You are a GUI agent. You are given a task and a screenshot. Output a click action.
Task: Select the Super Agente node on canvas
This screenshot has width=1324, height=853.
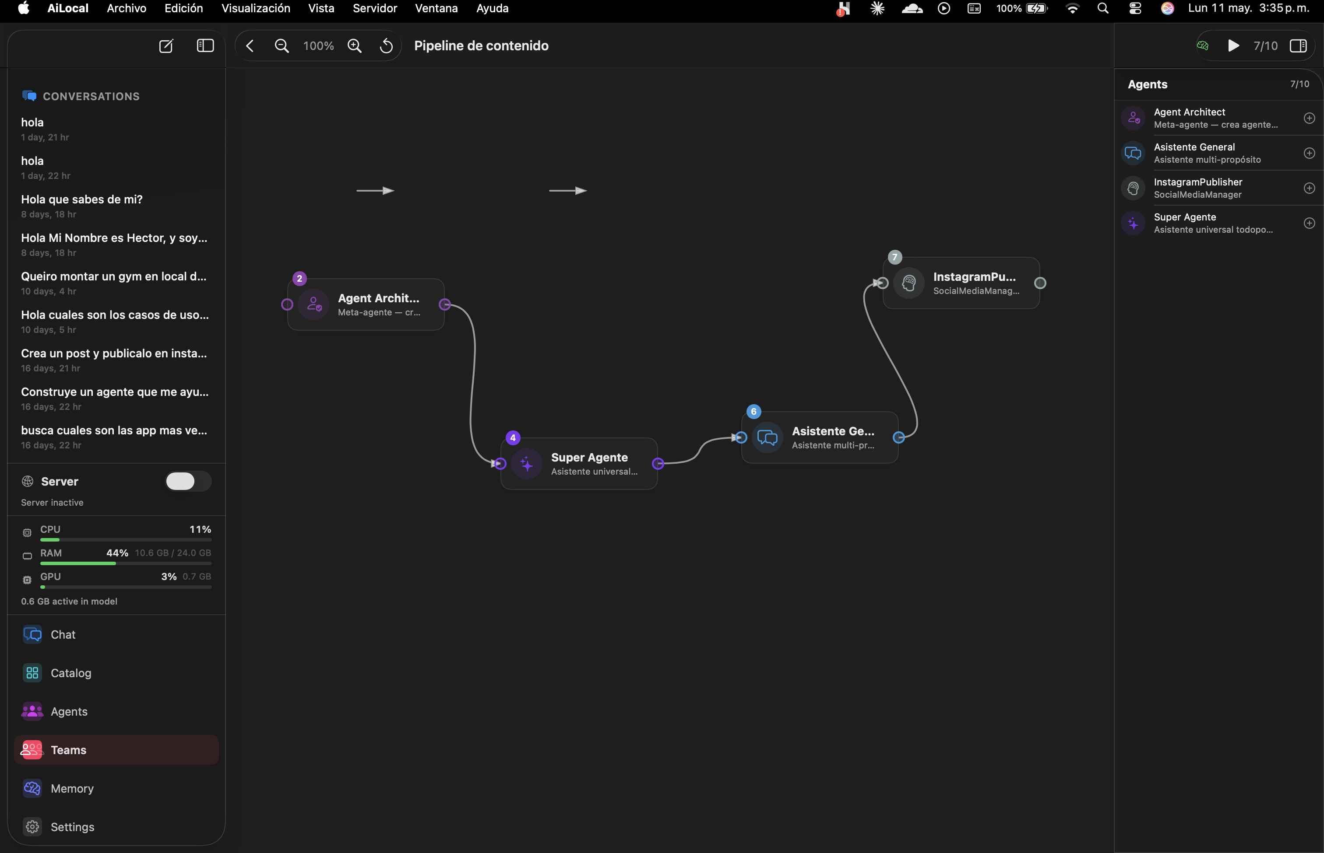click(x=579, y=464)
